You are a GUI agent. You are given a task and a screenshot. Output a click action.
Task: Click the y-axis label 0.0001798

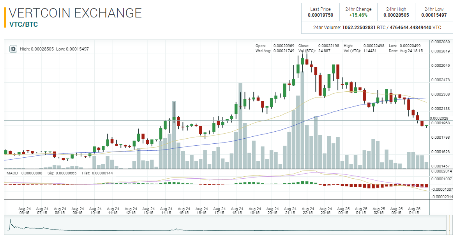[x=440, y=137]
